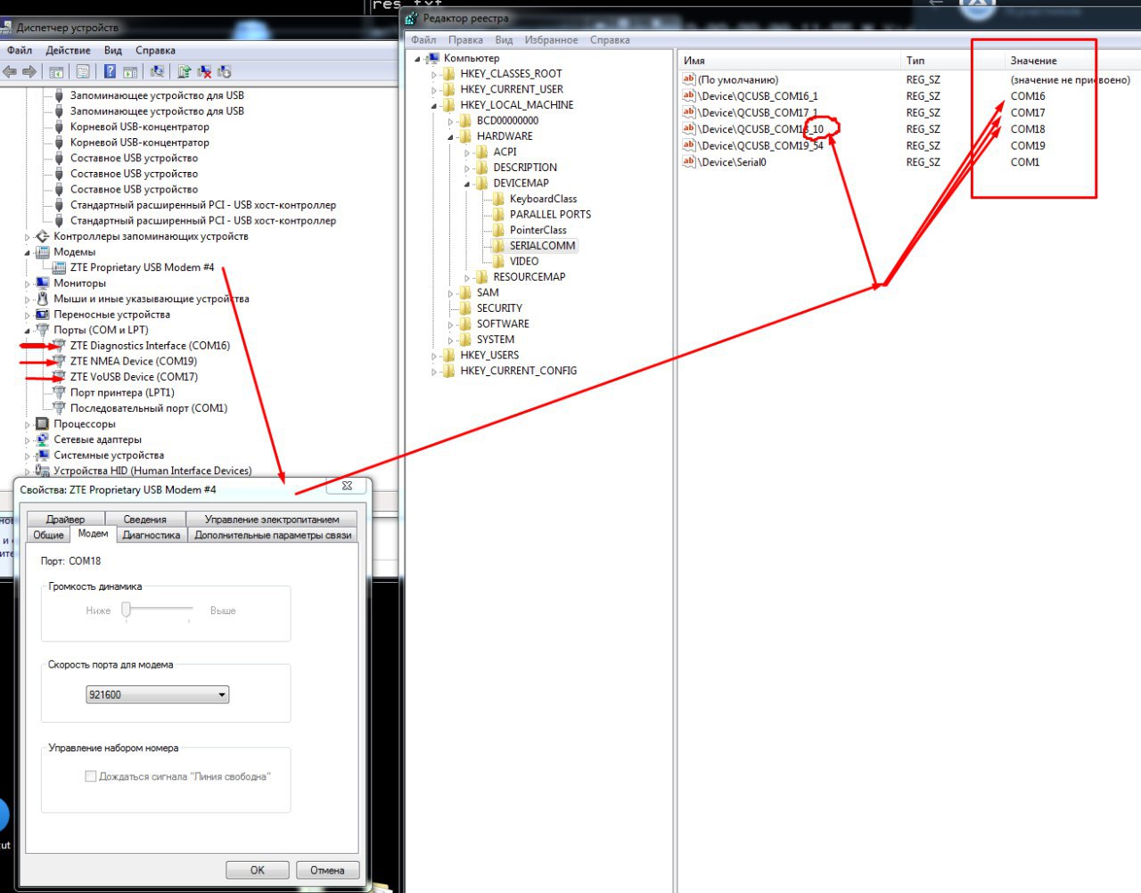The width and height of the screenshot is (1141, 893).
Task: Open Действие menu in Device Manager
Action: coord(68,50)
